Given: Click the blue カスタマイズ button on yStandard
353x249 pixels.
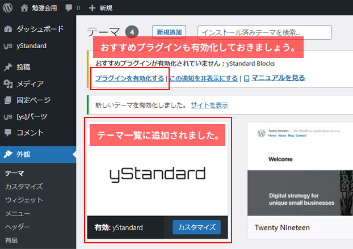Looking at the screenshot, I should (x=196, y=227).
